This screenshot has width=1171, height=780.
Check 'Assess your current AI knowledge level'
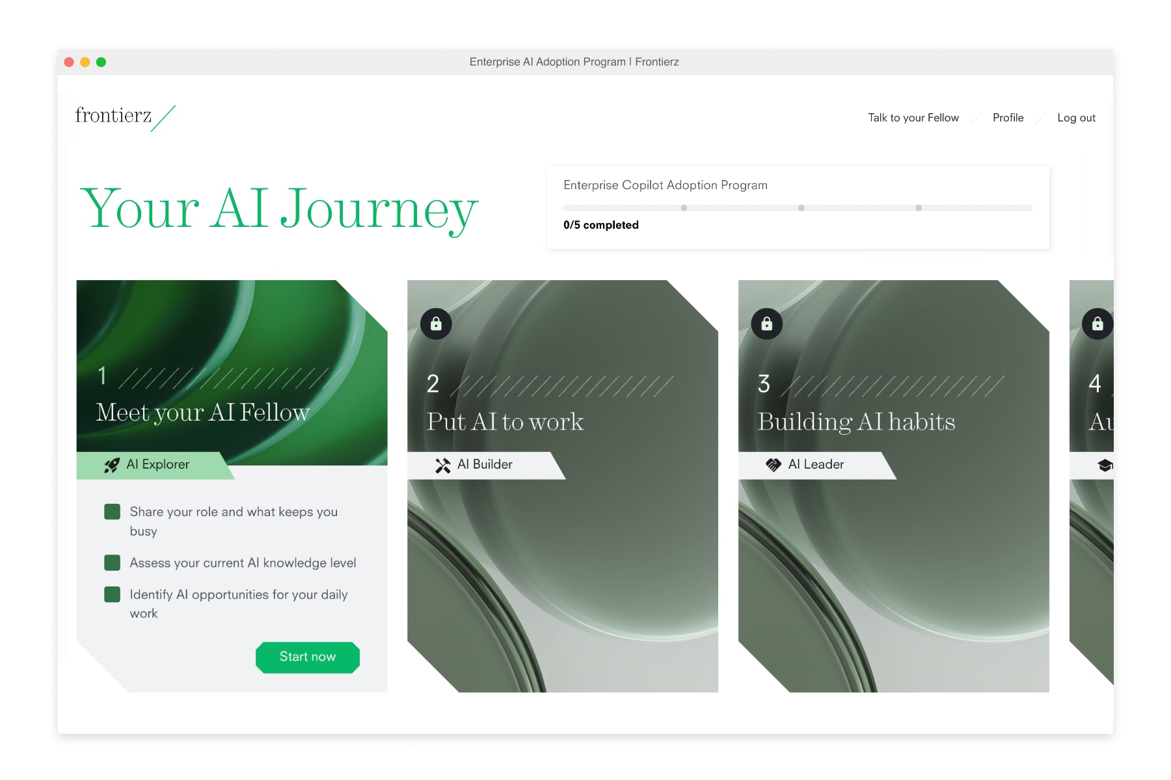113,562
